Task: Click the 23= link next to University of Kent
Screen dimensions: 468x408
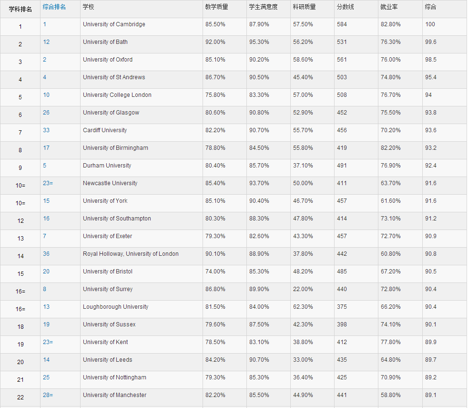Action: pyautogui.click(x=48, y=342)
